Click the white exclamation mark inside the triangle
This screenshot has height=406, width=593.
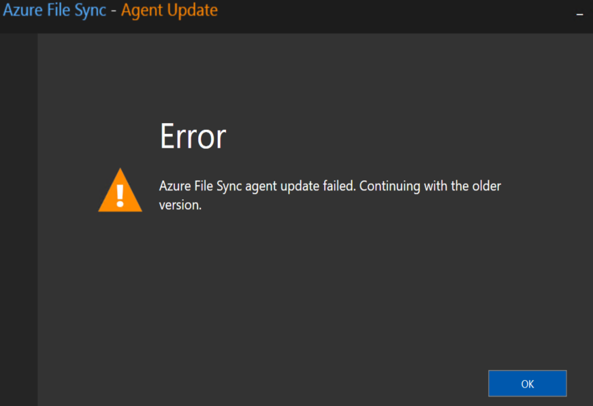pos(121,196)
